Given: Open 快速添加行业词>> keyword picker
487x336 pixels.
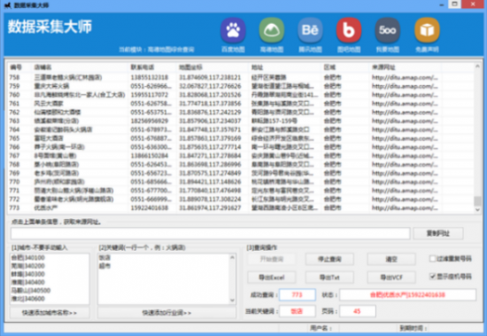Looking at the screenshot, I should [x=166, y=313].
